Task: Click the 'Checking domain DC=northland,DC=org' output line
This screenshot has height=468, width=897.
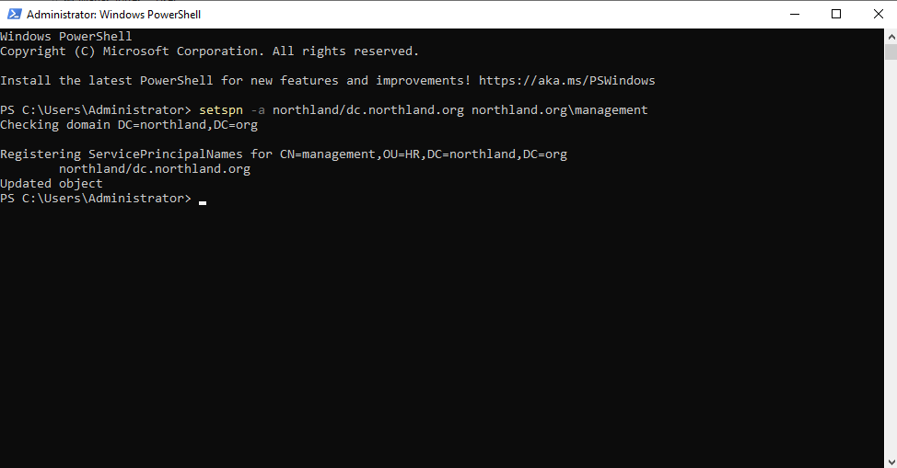Action: point(129,125)
